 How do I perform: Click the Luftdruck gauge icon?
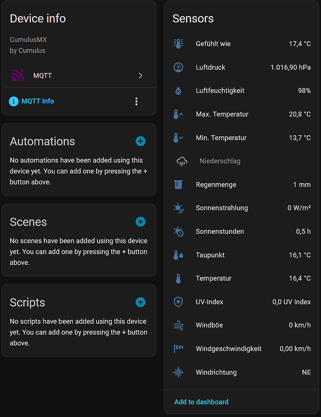point(178,67)
